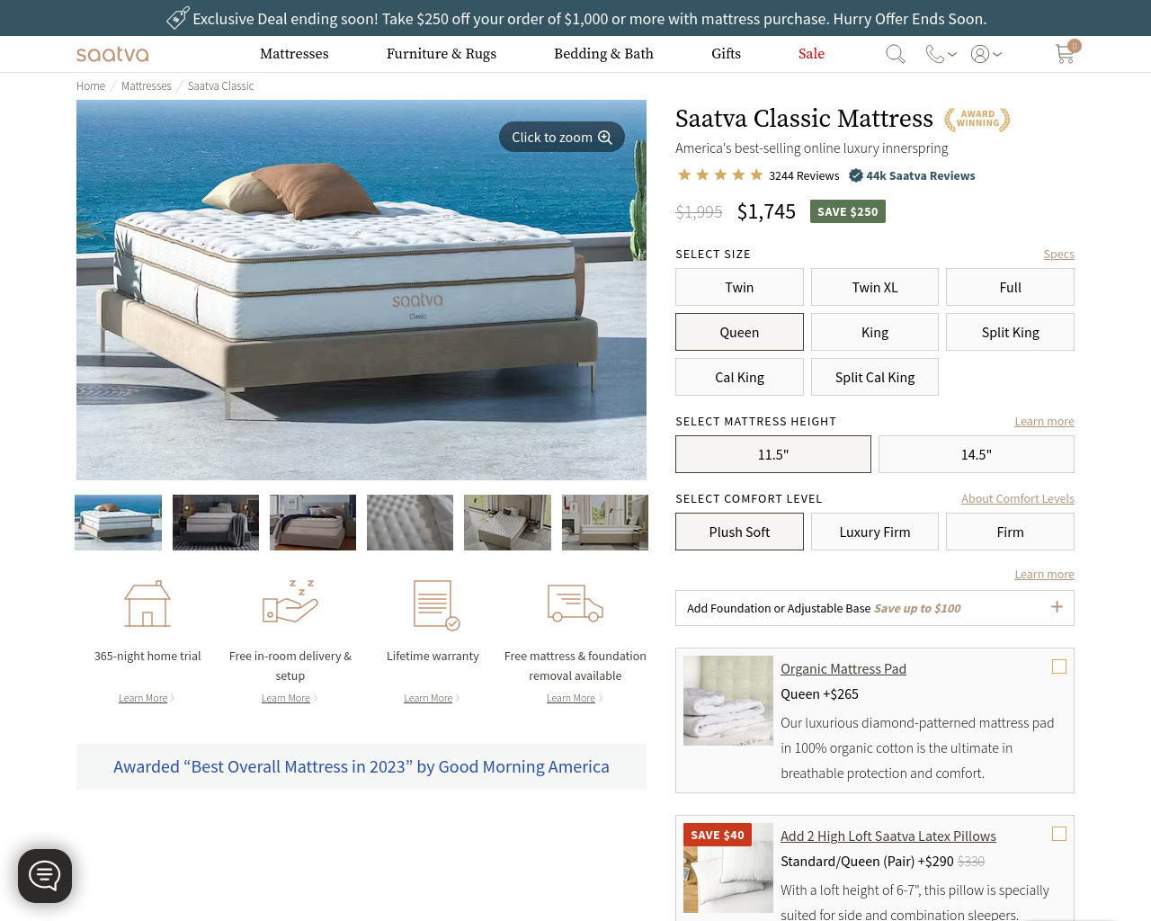Open the phone contact icon menu
1151x921 pixels.
[941, 54]
